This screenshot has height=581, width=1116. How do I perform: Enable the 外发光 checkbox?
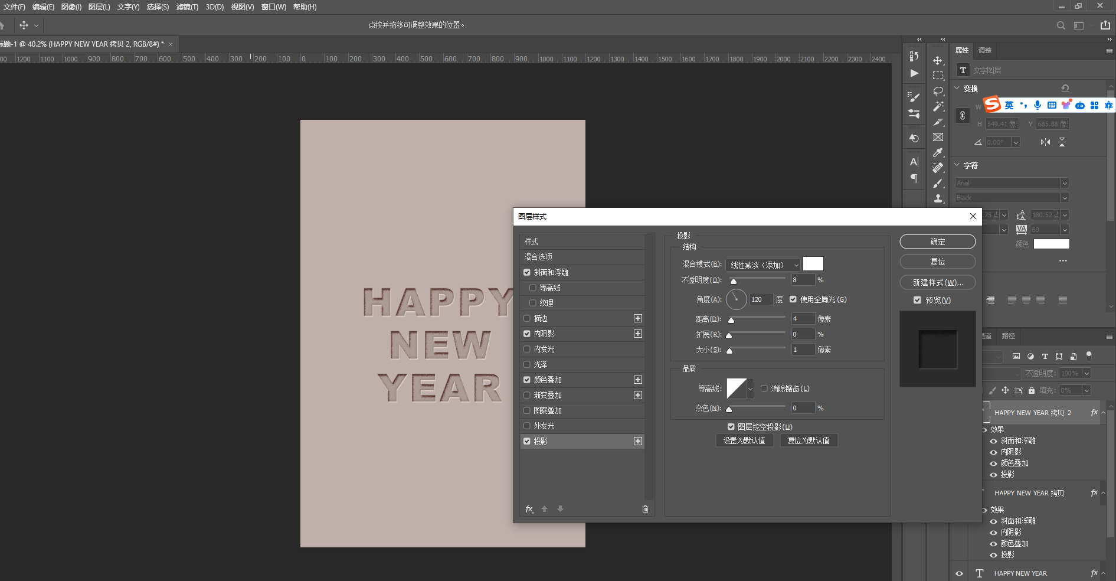(x=527, y=426)
